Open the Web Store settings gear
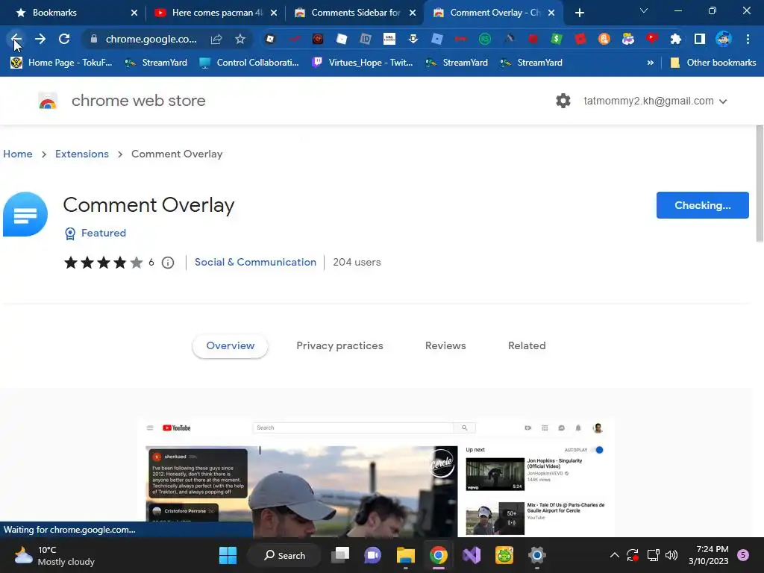The width and height of the screenshot is (764, 573). click(x=563, y=101)
